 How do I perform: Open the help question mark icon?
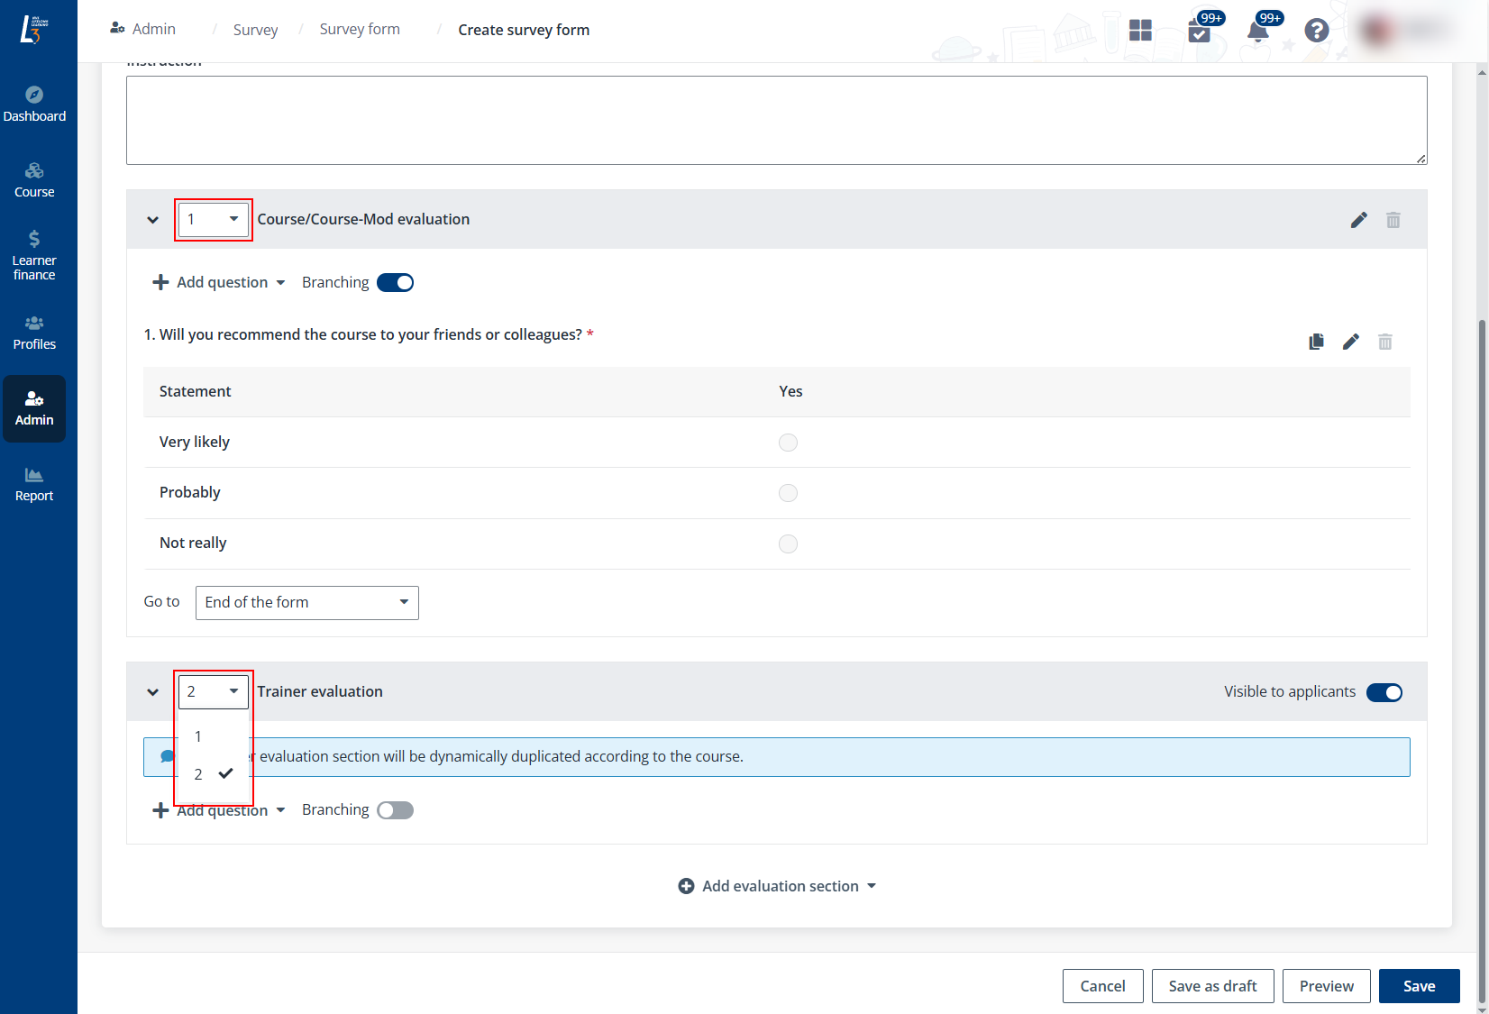tap(1317, 30)
